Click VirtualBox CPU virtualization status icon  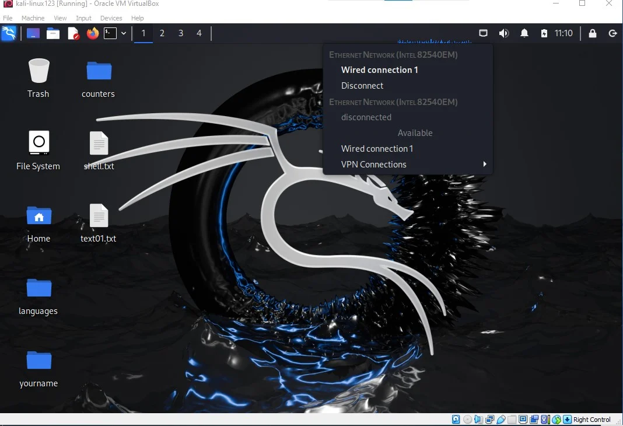(x=545, y=419)
